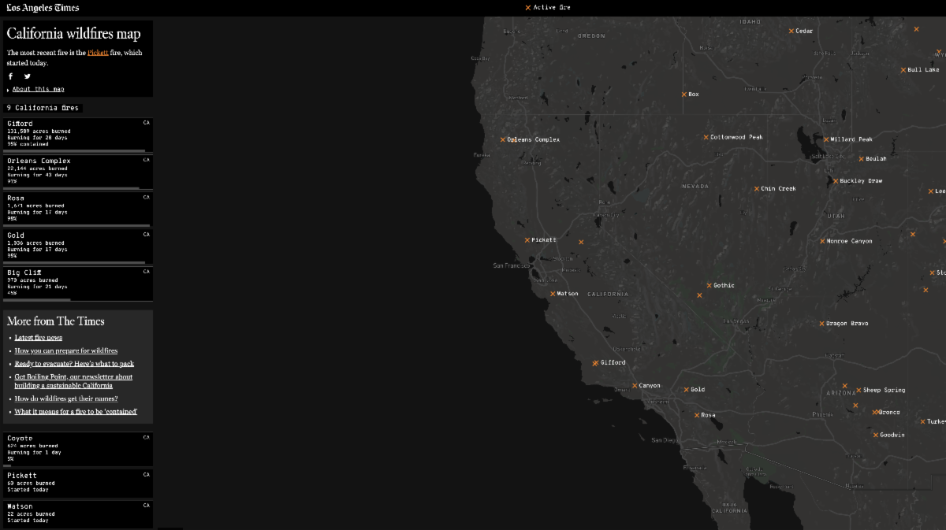
Task: Select the Gothic fire marker
Action: click(709, 286)
